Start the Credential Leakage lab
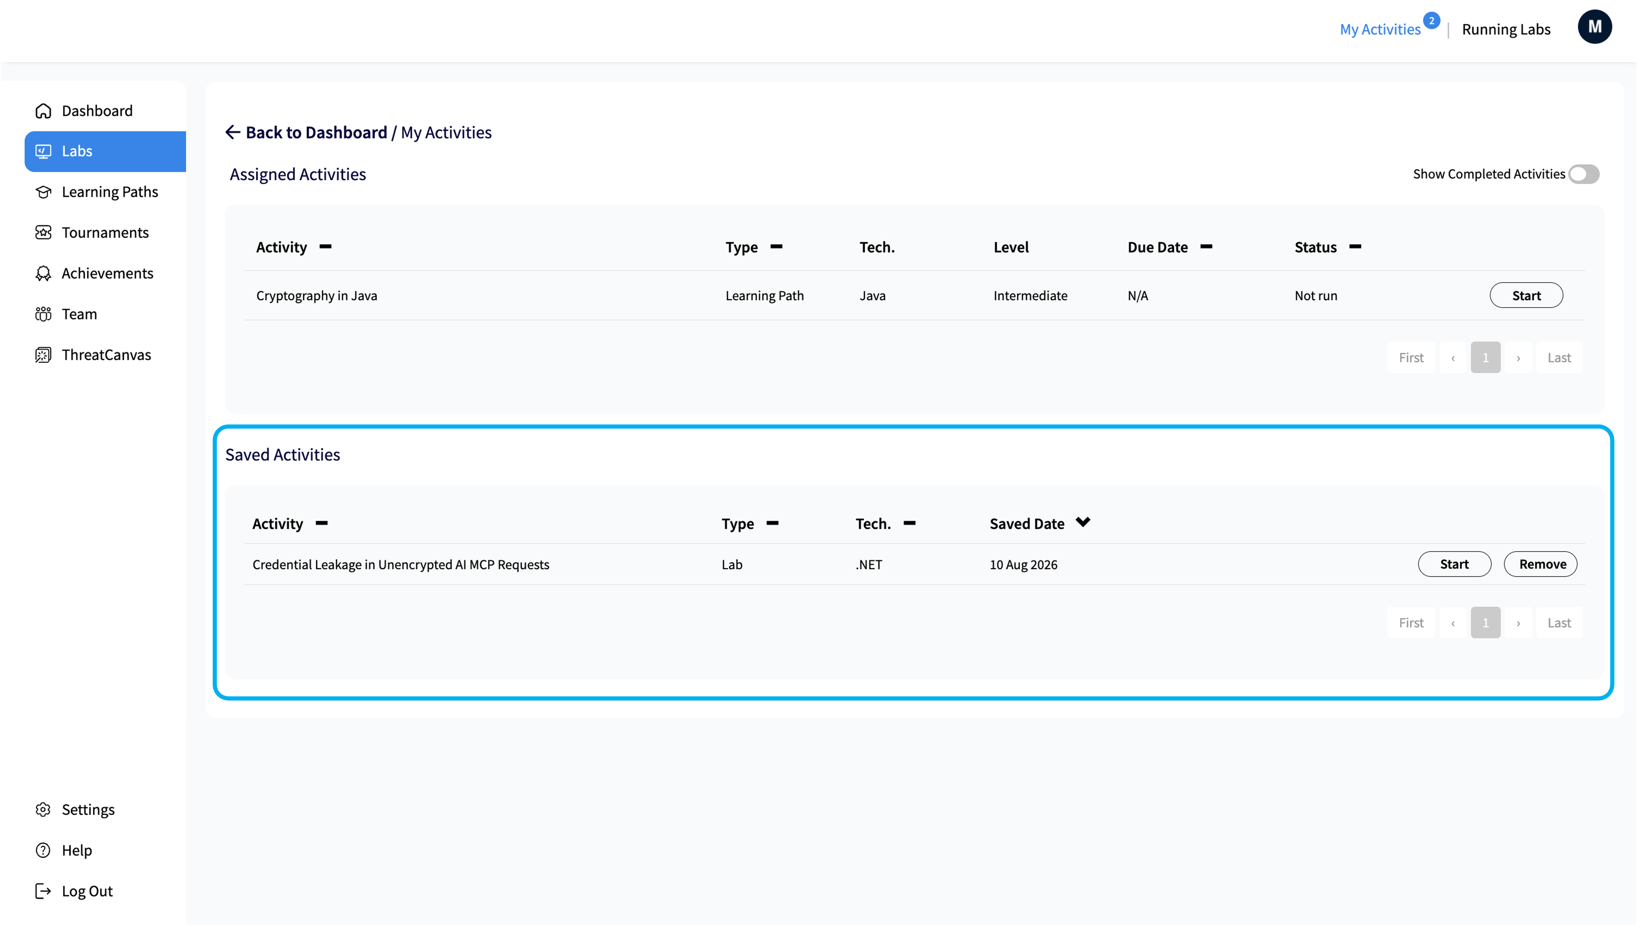Image resolution: width=1637 pixels, height=925 pixels. [1454, 564]
